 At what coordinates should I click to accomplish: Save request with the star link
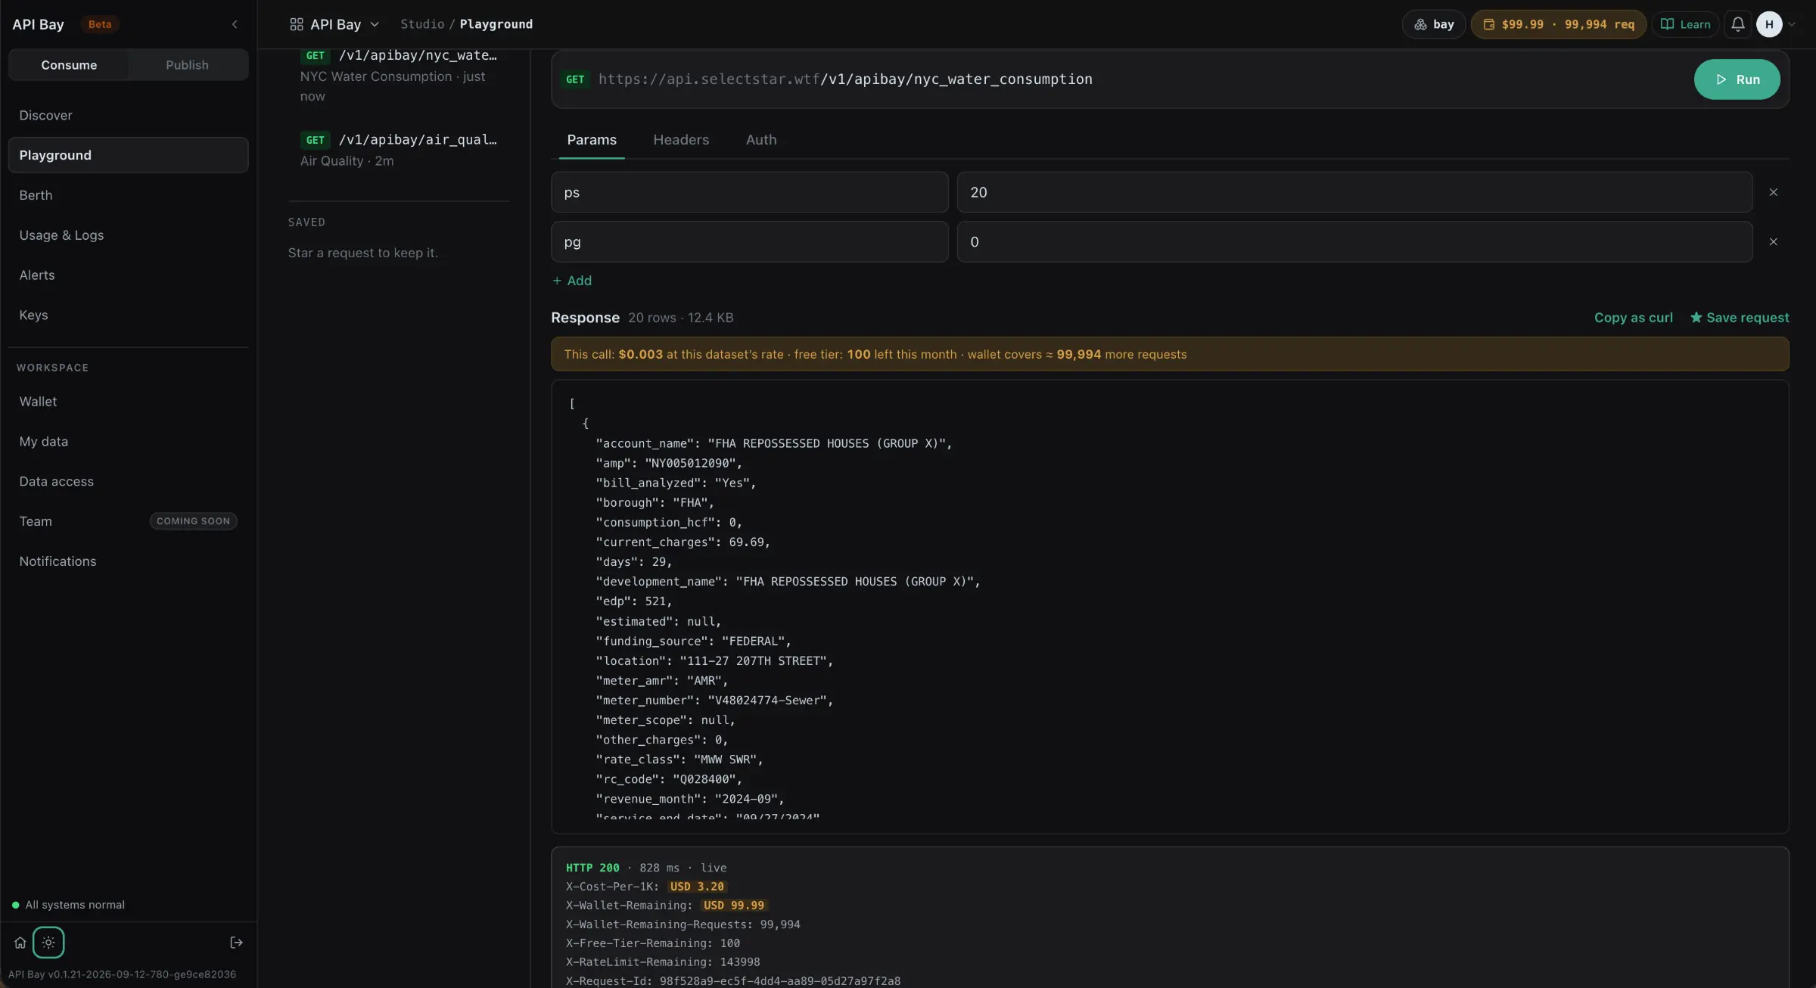pyautogui.click(x=1740, y=318)
